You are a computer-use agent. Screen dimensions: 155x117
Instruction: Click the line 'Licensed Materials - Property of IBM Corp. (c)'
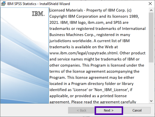point(90,10)
